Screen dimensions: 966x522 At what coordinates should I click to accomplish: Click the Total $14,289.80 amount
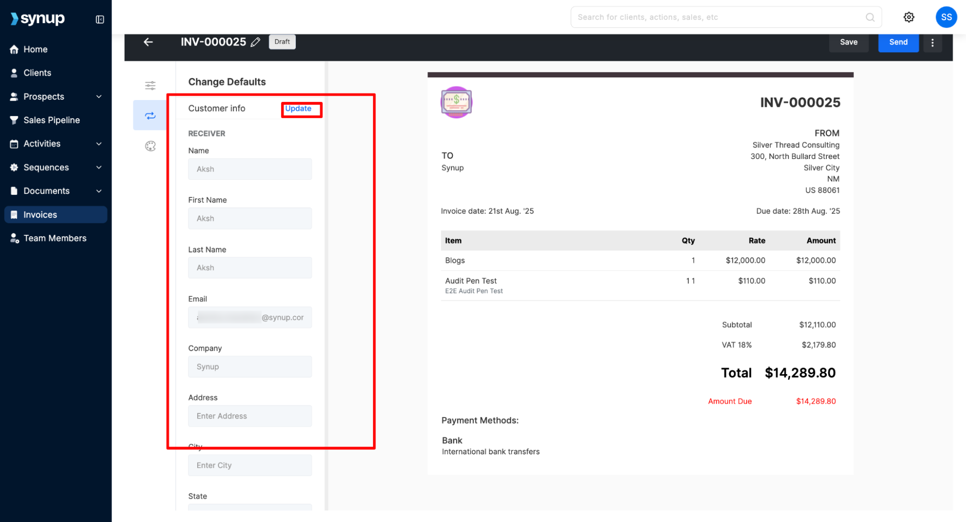click(x=800, y=373)
